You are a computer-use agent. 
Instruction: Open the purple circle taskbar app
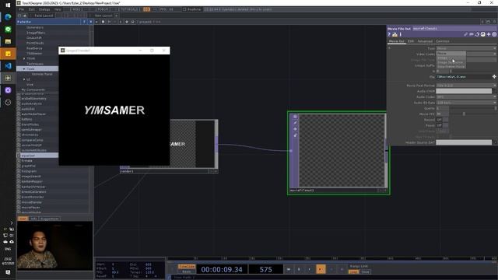8,90
